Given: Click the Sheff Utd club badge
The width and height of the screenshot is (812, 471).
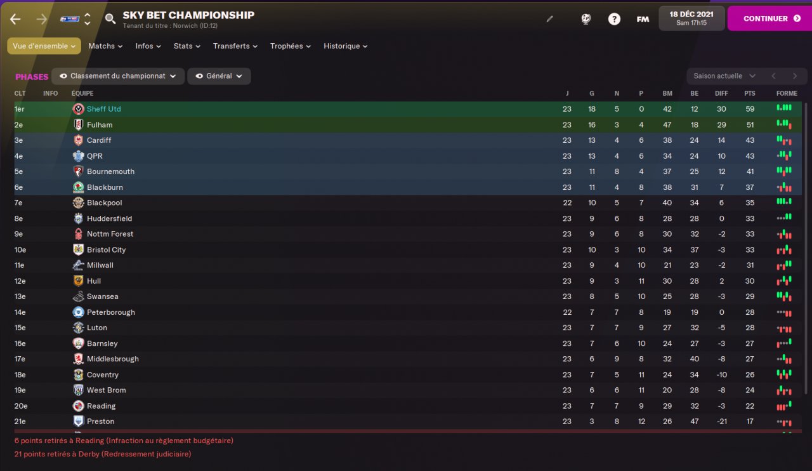Looking at the screenshot, I should coord(78,109).
